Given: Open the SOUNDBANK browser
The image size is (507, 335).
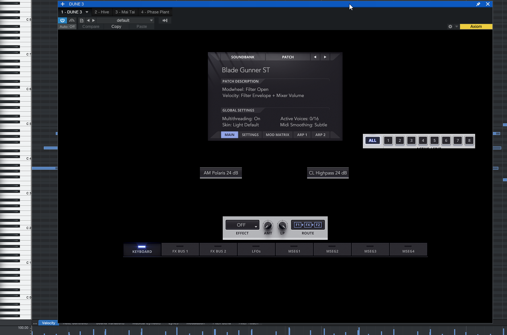Looking at the screenshot, I should 243,57.
